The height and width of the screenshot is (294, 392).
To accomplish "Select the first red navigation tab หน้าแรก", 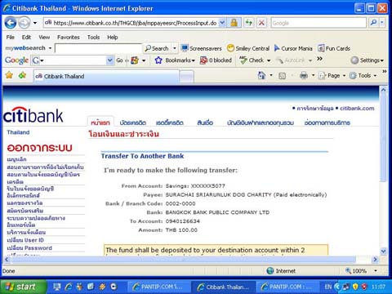I will click(100, 122).
